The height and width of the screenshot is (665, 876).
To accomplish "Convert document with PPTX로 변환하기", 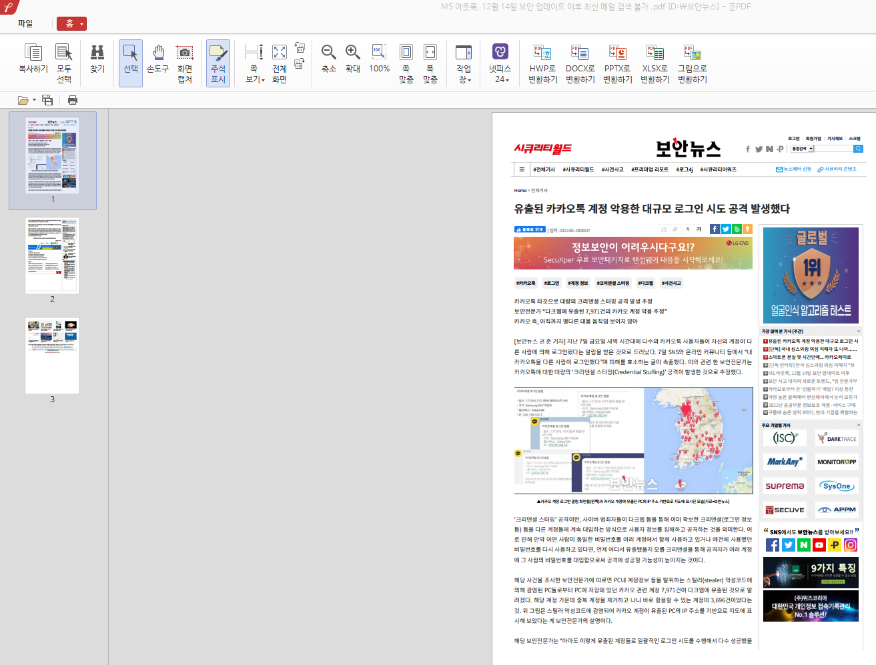I will click(x=618, y=63).
